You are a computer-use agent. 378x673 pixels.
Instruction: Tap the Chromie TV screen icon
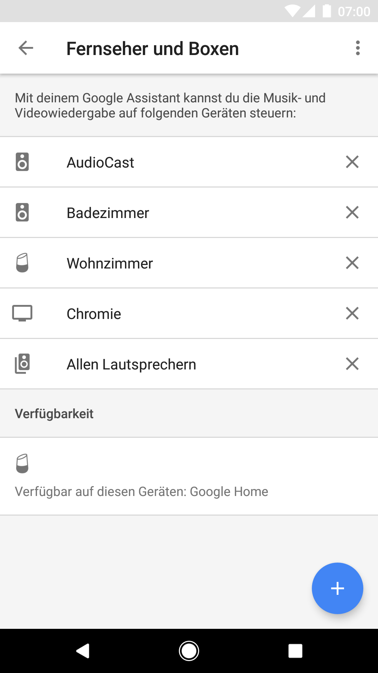click(22, 313)
